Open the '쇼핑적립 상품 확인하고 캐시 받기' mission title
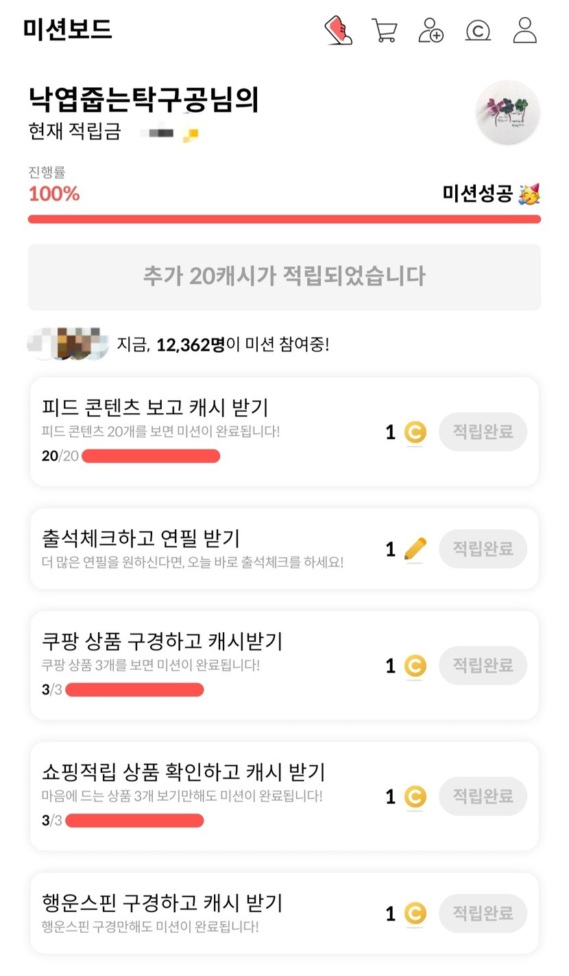Image resolution: width=569 pixels, height=976 pixels. tap(183, 772)
